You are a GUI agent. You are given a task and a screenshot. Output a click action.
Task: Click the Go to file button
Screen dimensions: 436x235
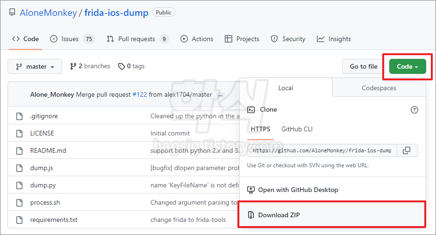[x=364, y=66]
